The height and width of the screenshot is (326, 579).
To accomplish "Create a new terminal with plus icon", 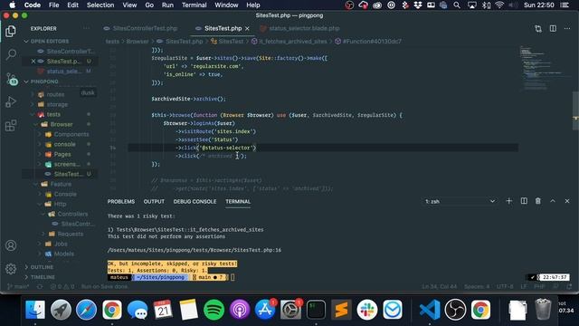I will (x=509, y=201).
